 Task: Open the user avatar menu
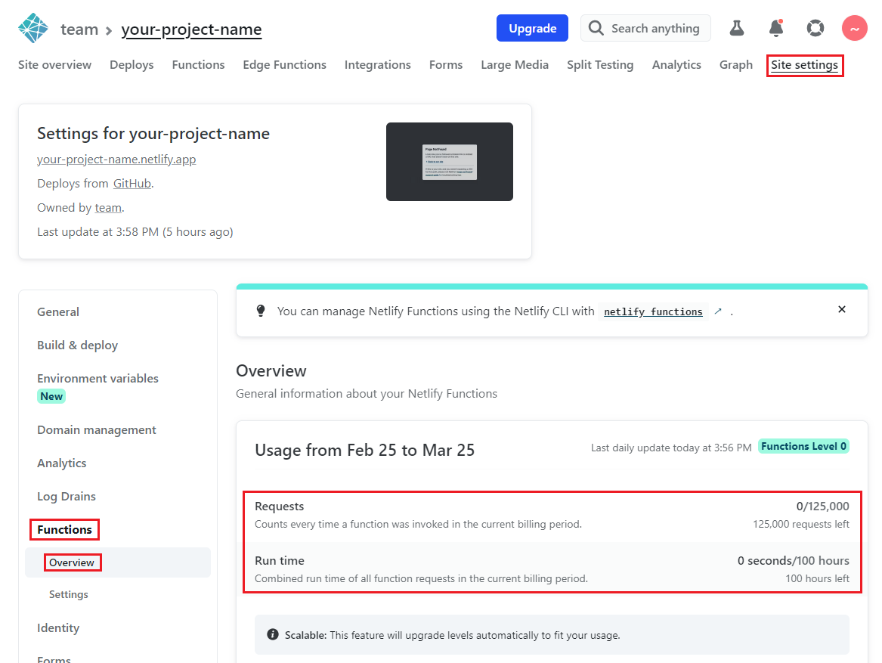coord(854,27)
